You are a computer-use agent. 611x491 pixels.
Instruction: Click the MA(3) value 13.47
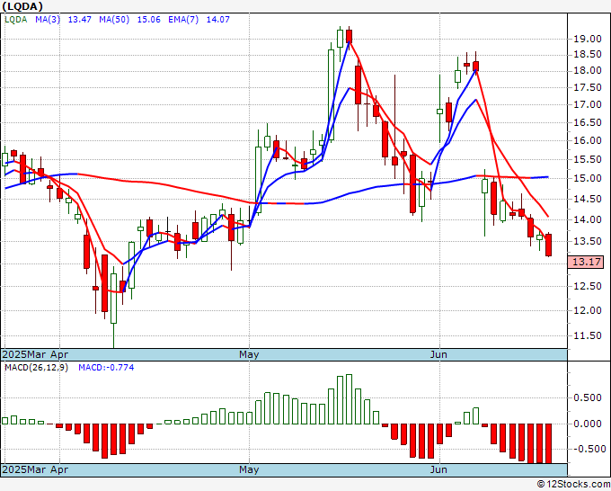79,20
